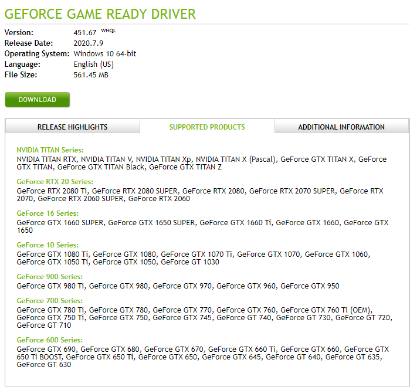Click the Language: label
This screenshot has height=387, width=410.
pos(22,64)
